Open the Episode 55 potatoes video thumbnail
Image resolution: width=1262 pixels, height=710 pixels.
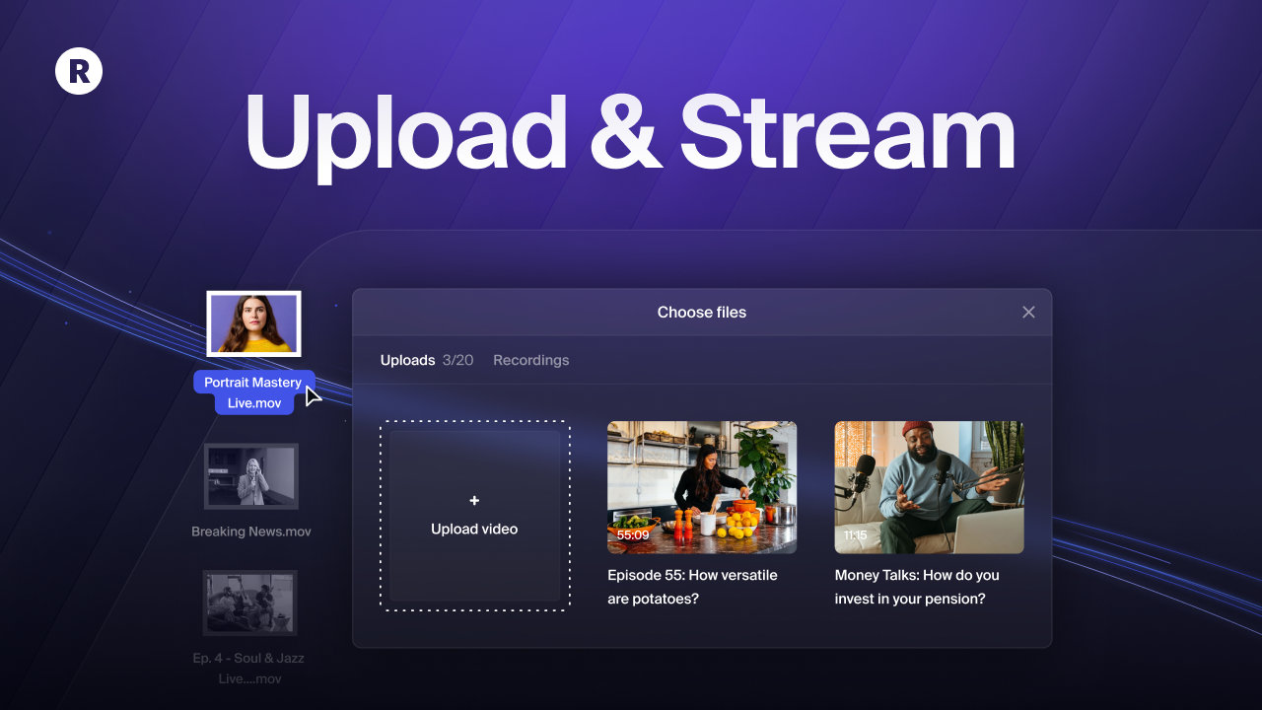click(x=702, y=486)
